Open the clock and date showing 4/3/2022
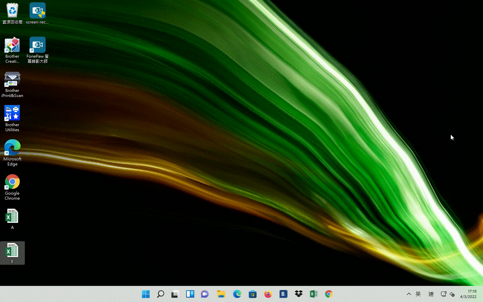This screenshot has width=483, height=302. point(468,294)
